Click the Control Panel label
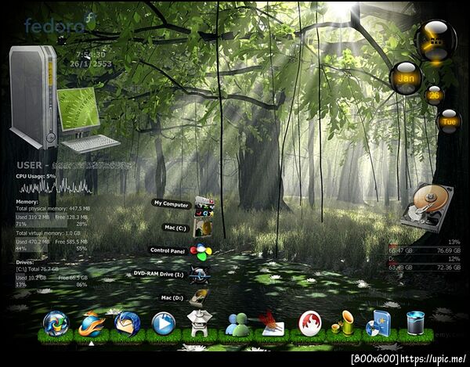This screenshot has height=367, width=470. coord(168,251)
